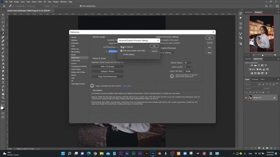Image resolution: width=280 pixels, height=157 pixels.
Task: Click the memory usage slider bar
Action: point(113,51)
